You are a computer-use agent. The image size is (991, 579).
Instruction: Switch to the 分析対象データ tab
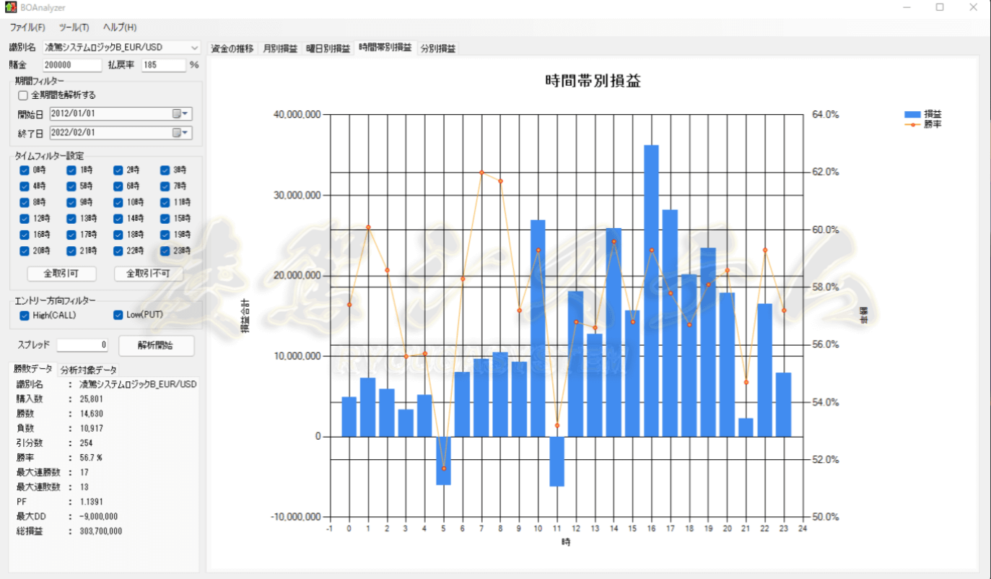coord(88,370)
